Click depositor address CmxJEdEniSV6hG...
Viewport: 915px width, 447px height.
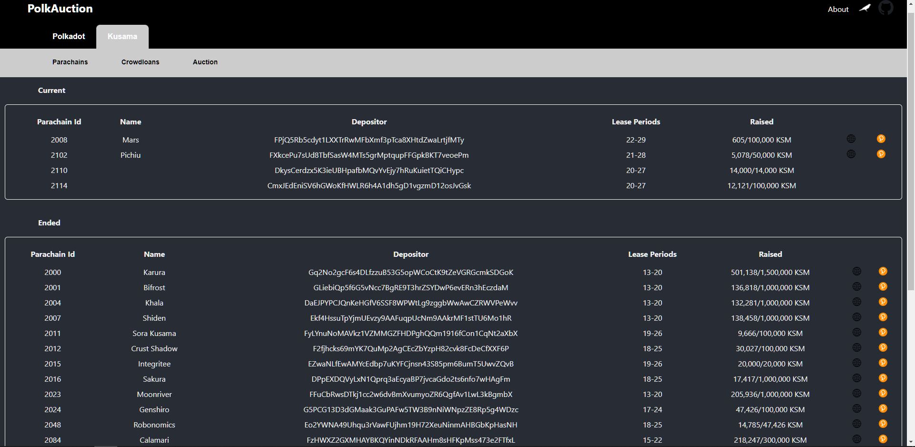tap(369, 186)
